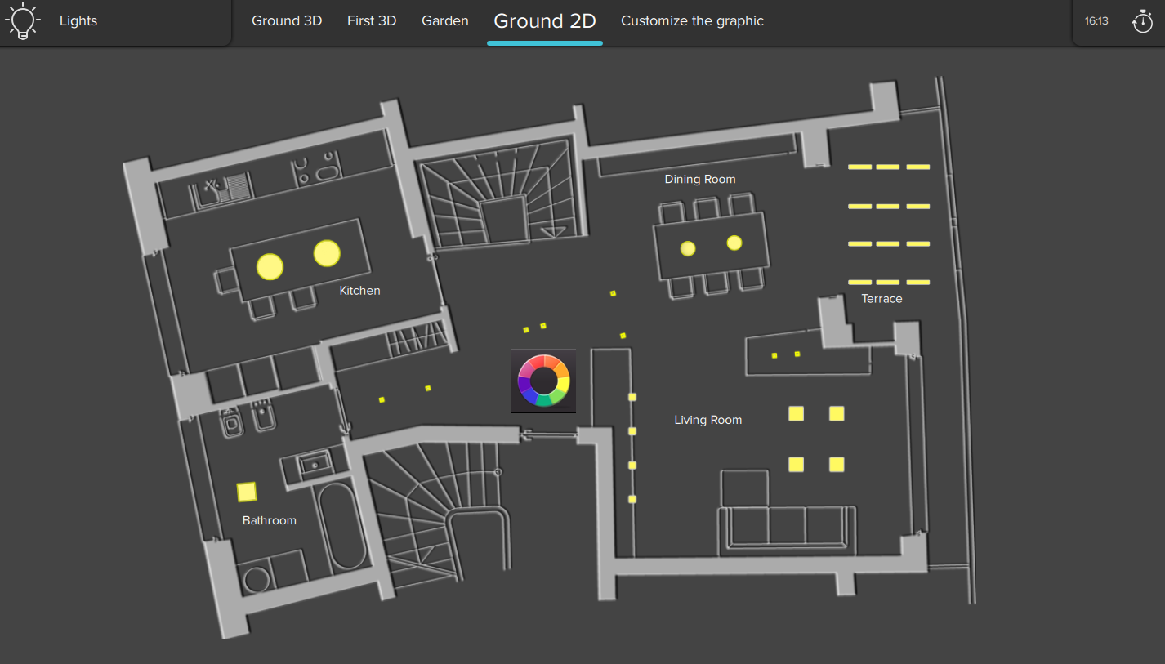Toggle top living room wall spotlight
Screen dimensions: 1165x664
coord(632,397)
